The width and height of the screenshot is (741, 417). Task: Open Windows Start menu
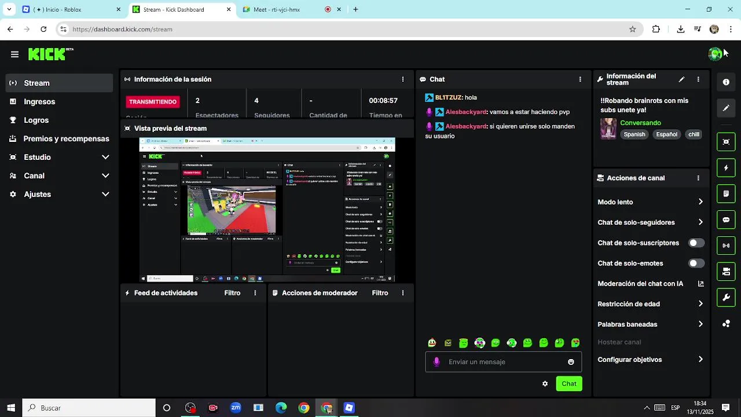click(11, 408)
